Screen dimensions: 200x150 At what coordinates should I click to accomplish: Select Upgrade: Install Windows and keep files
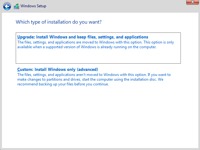click(82, 37)
